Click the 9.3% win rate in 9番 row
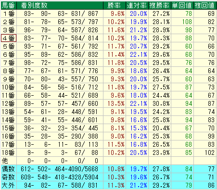 [117, 79]
